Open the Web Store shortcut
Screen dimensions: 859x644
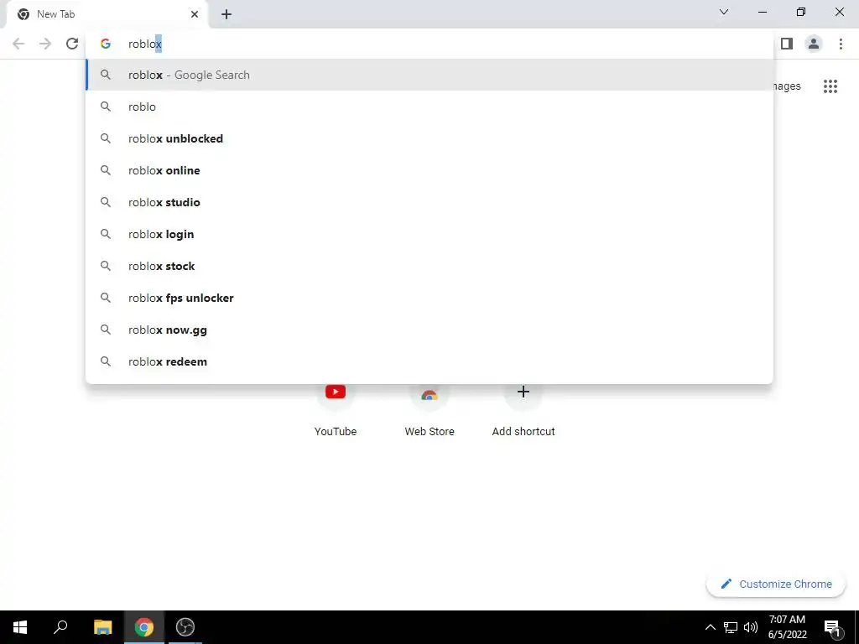coord(429,409)
